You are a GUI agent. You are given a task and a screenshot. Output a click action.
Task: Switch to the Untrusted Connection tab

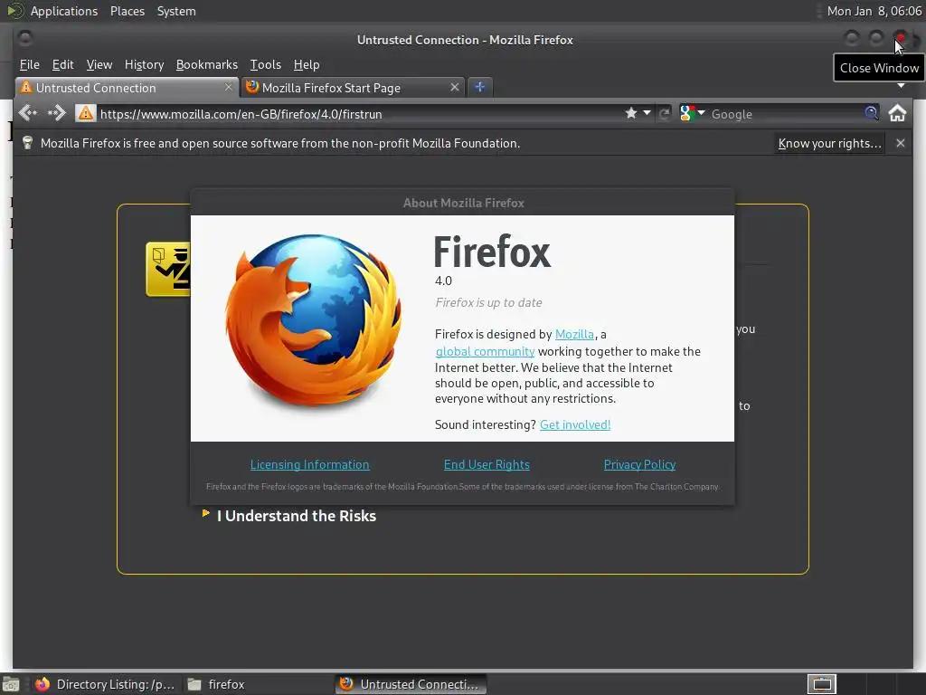pyautogui.click(x=126, y=88)
